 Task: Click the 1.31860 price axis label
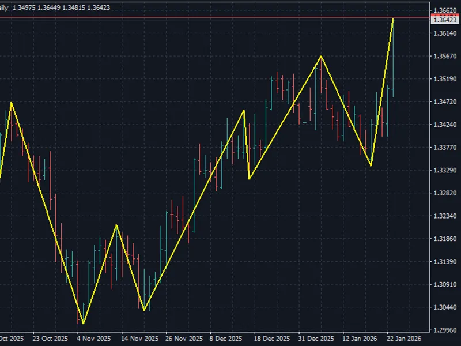click(x=445, y=239)
